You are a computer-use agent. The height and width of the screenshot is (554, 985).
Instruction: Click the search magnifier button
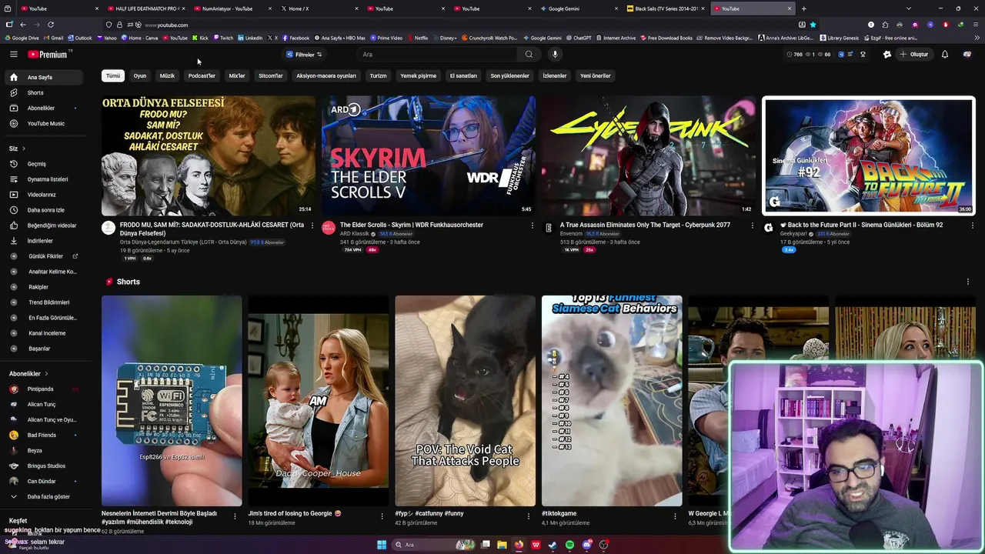coord(529,54)
